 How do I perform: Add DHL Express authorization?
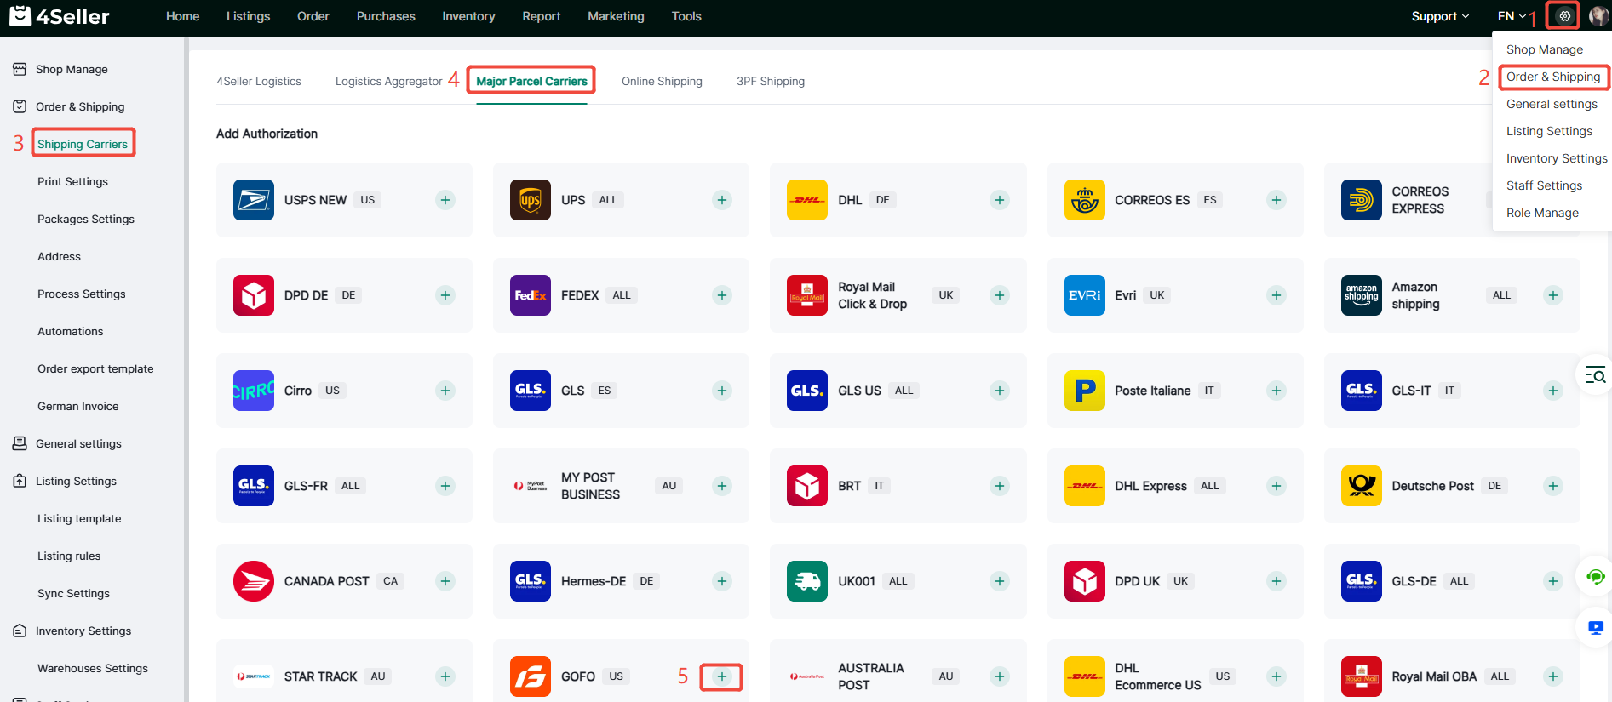click(1276, 486)
